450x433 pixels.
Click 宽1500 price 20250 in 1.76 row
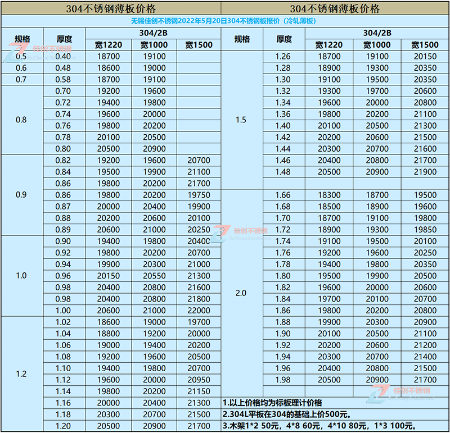point(425,253)
